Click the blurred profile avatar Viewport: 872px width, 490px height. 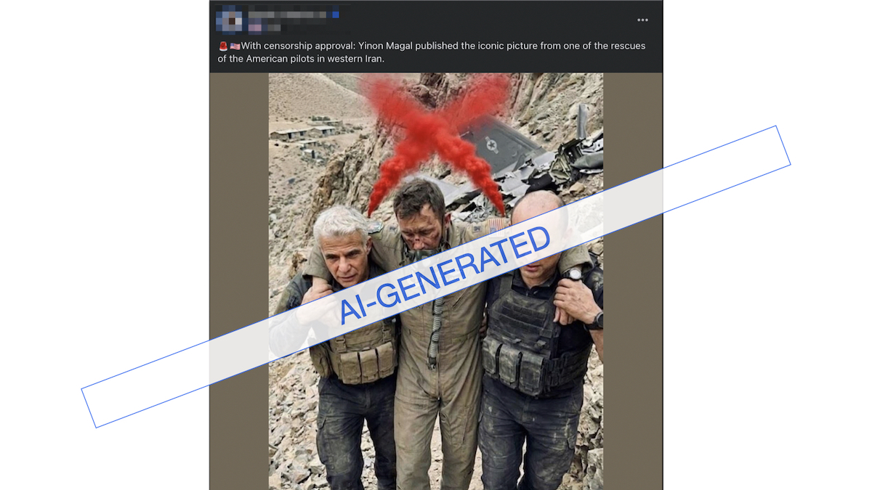pos(229,20)
